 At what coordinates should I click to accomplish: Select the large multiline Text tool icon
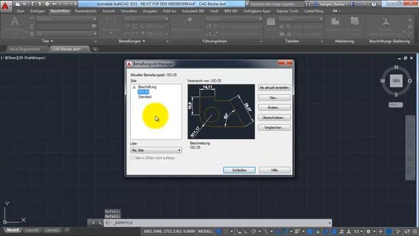(14, 22)
